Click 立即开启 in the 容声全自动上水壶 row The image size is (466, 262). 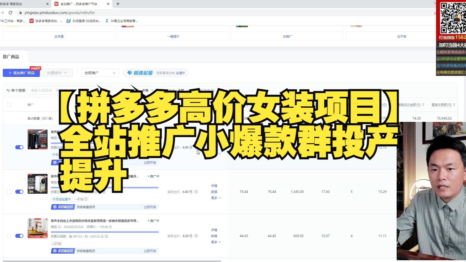[x=150, y=251]
